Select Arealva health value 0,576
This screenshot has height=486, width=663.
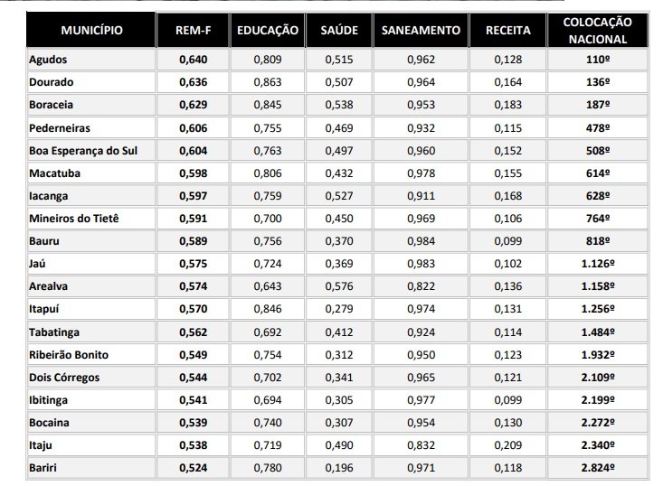[339, 286]
